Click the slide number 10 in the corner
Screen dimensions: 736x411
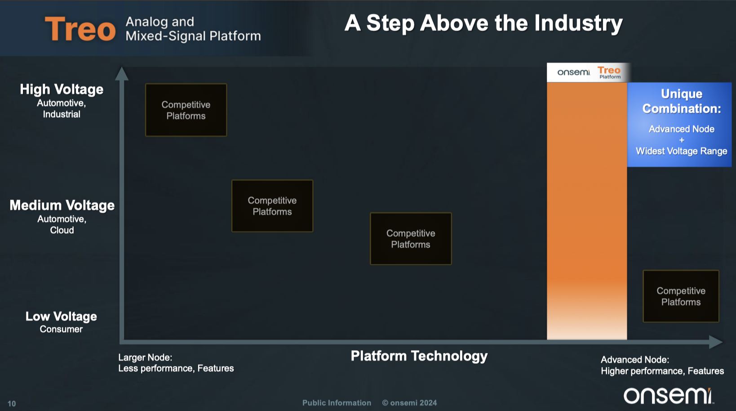(12, 404)
